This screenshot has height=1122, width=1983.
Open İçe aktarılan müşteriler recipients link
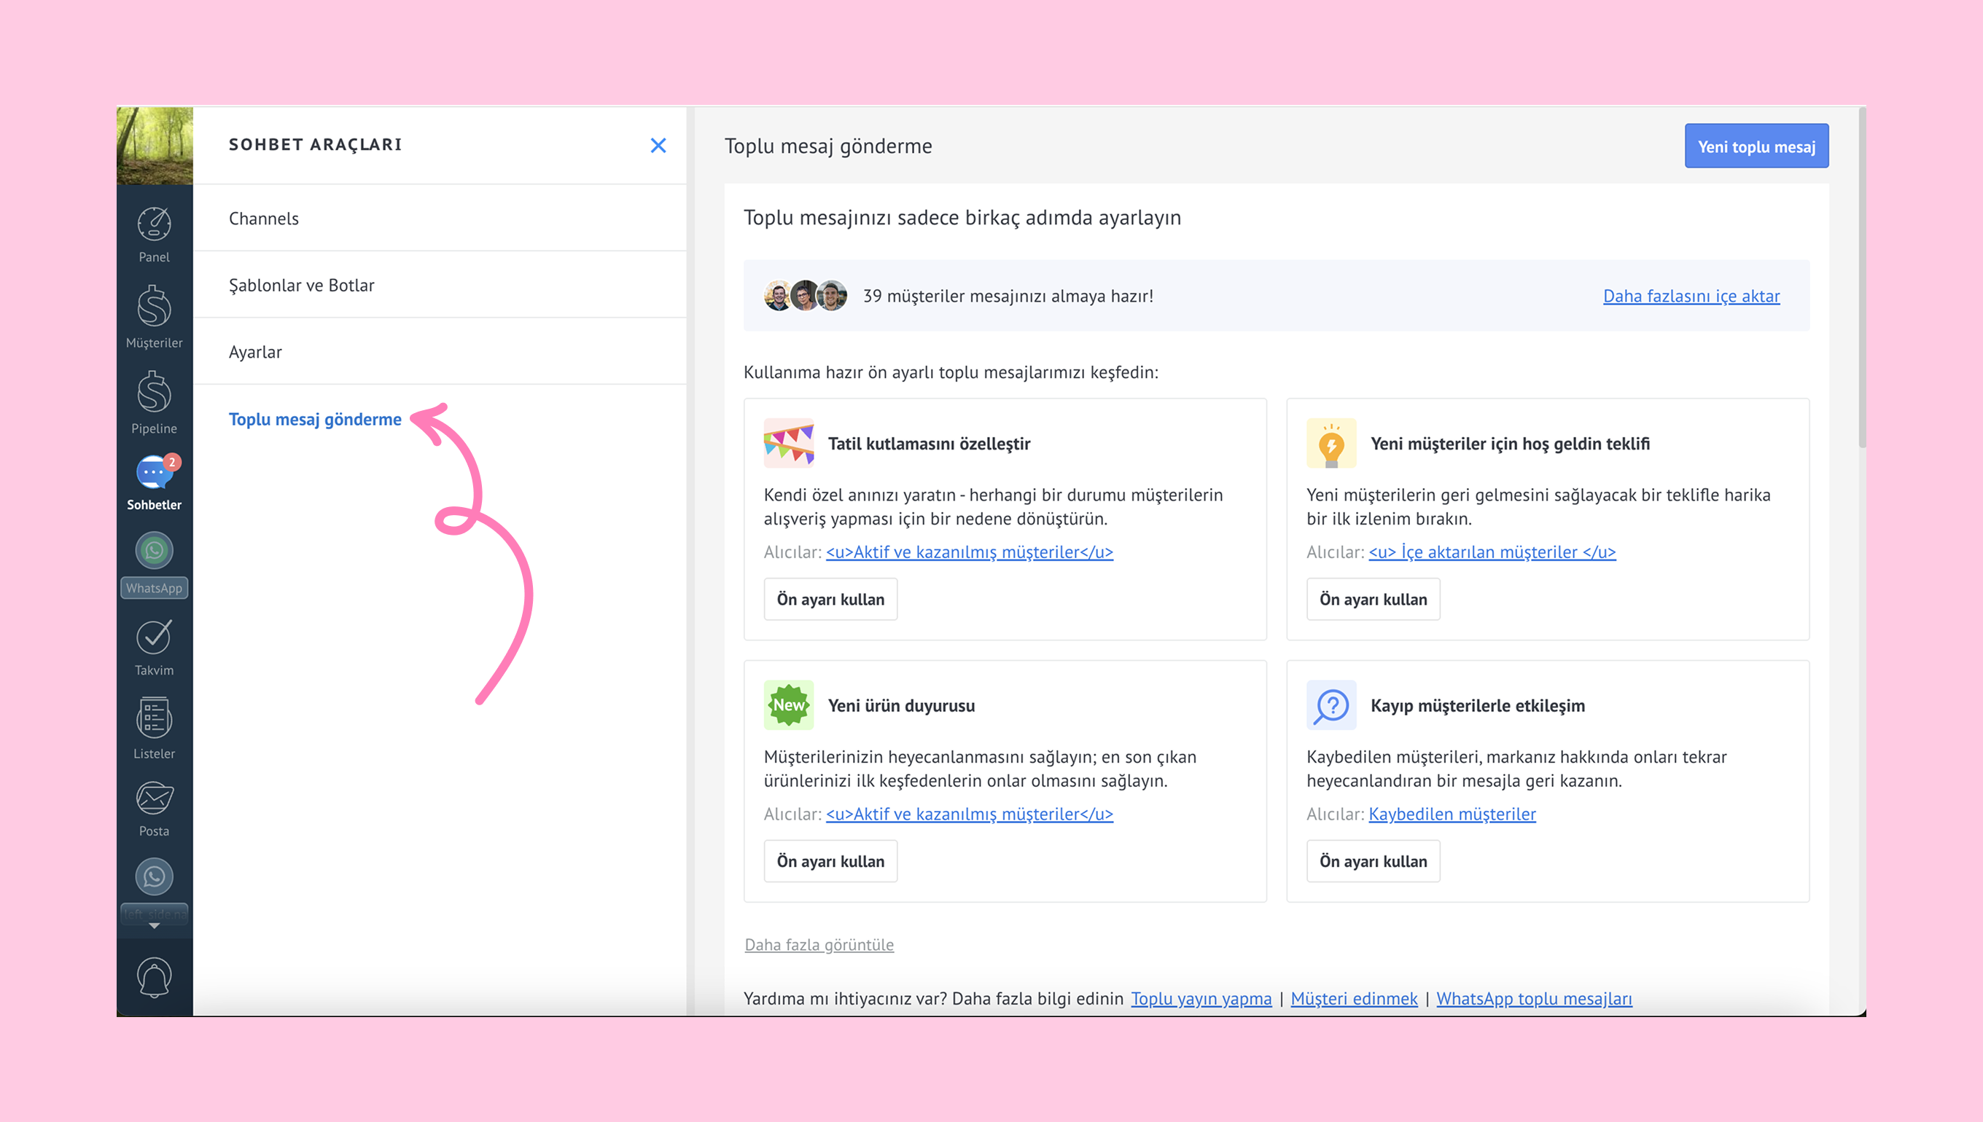coord(1492,552)
